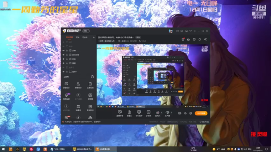The height and width of the screenshot is (152, 271).
Task: Hide the 回归日期 layer with its eye icon
Action: (63, 55)
